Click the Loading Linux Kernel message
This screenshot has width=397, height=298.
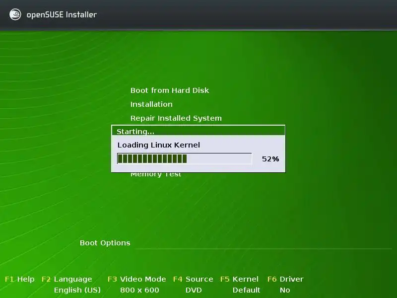(158, 145)
